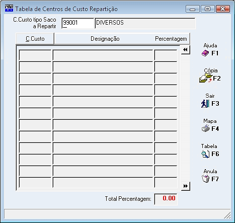Go to previous page with rewind arrows

coord(185,50)
